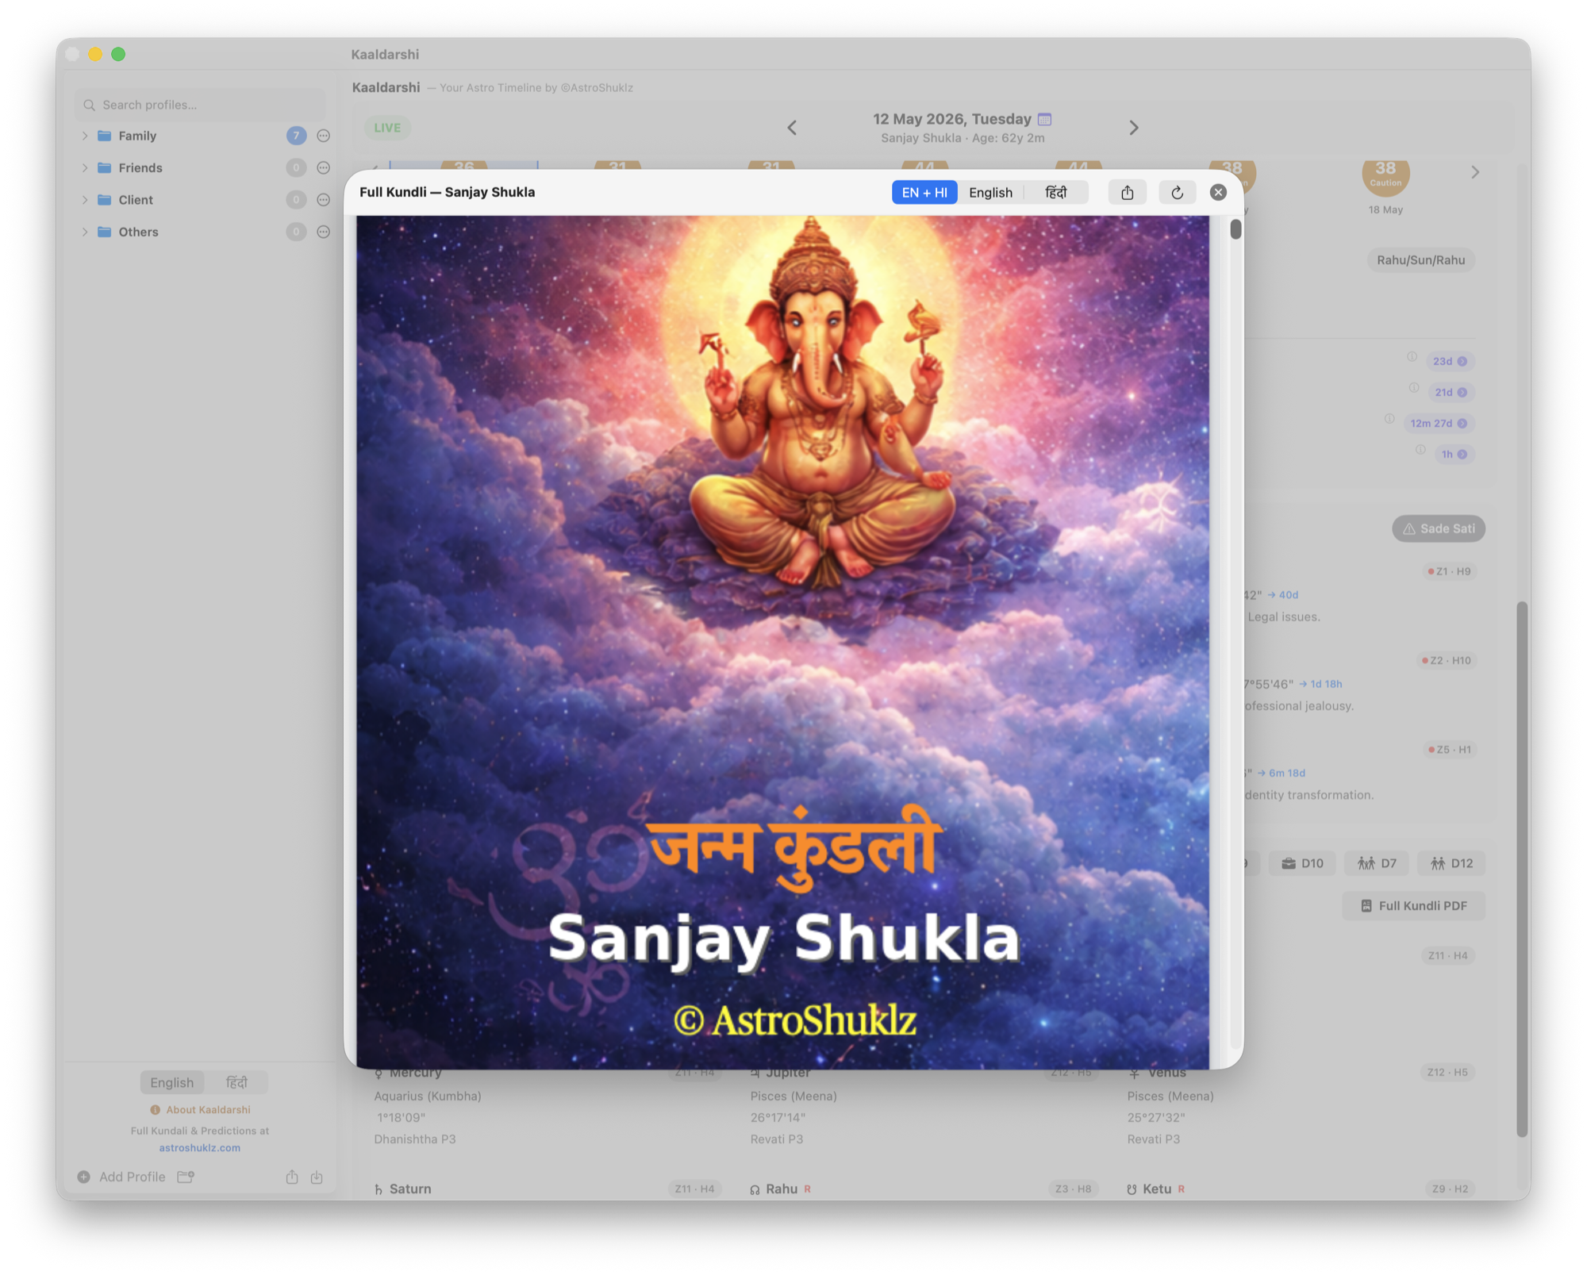
Task: Open options for Client folder
Action: (x=323, y=200)
